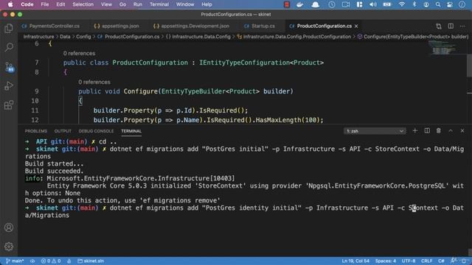Screen dimensions: 472x265
Task: Switch to the OUTPUT panel tab
Action: [x=63, y=131]
